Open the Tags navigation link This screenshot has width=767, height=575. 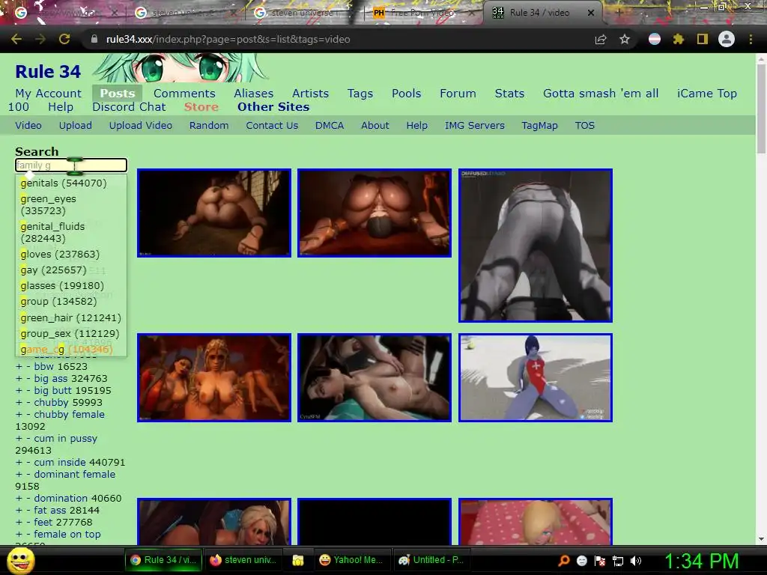pyautogui.click(x=360, y=94)
